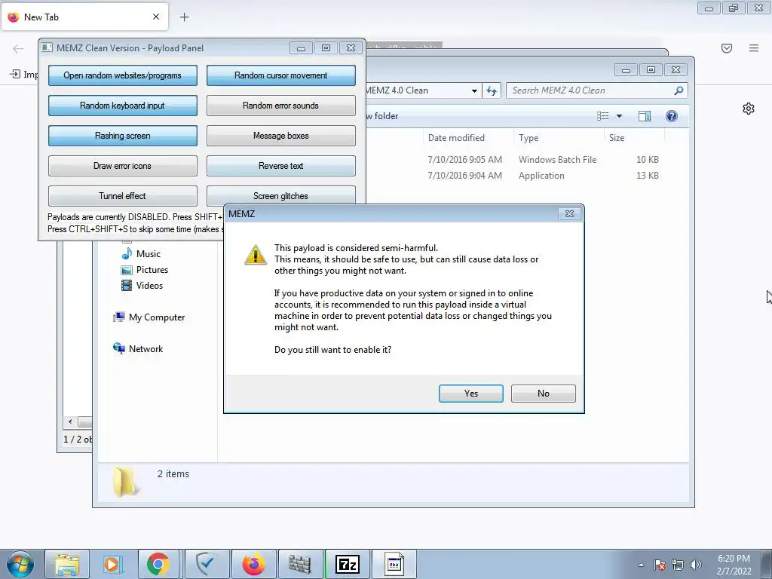Image resolution: width=772 pixels, height=579 pixels.
Task: Show the preview pane icon
Action: tap(644, 115)
